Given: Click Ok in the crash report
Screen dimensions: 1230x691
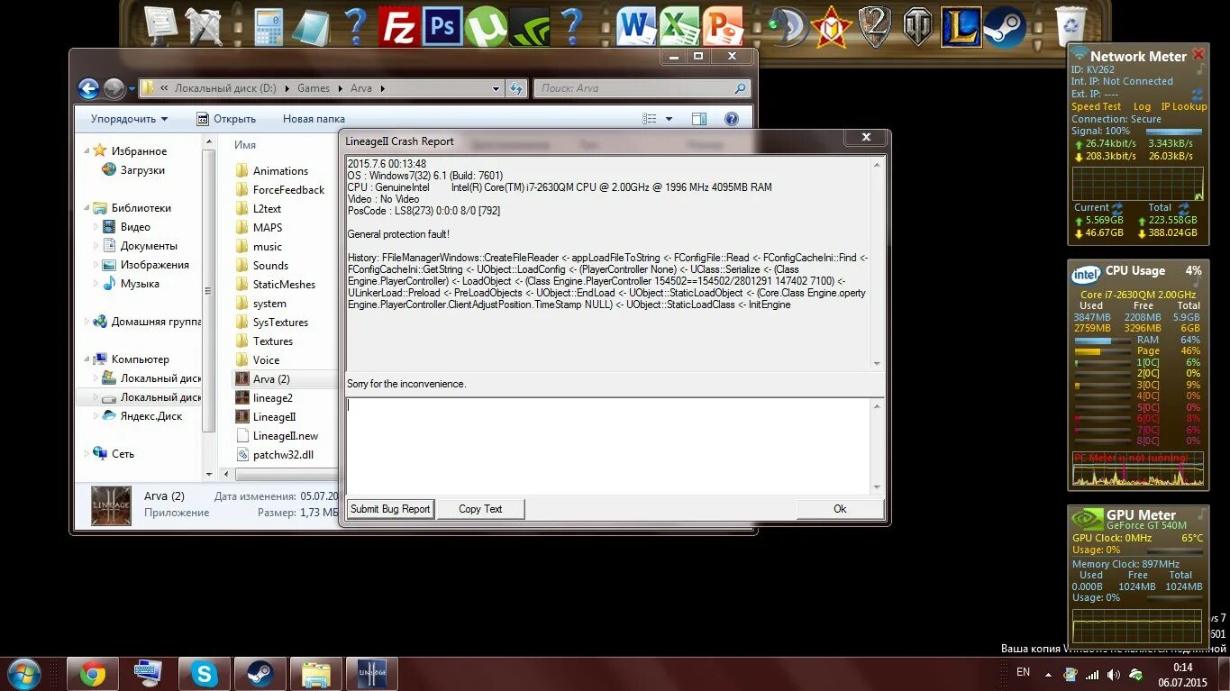Looking at the screenshot, I should point(840,509).
